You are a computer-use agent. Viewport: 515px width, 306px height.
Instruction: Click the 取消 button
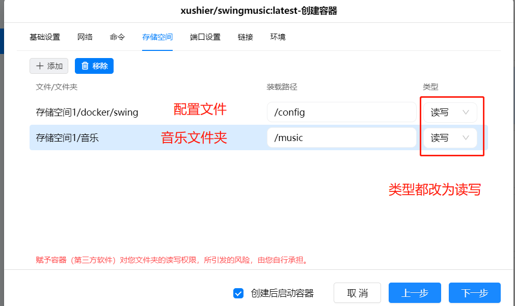tap(358, 293)
